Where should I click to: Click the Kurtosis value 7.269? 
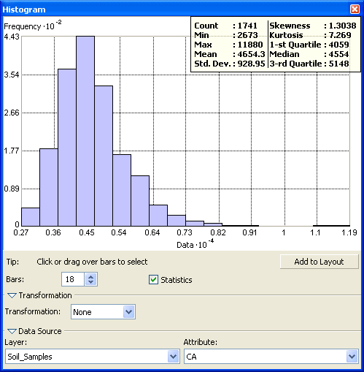click(x=340, y=35)
